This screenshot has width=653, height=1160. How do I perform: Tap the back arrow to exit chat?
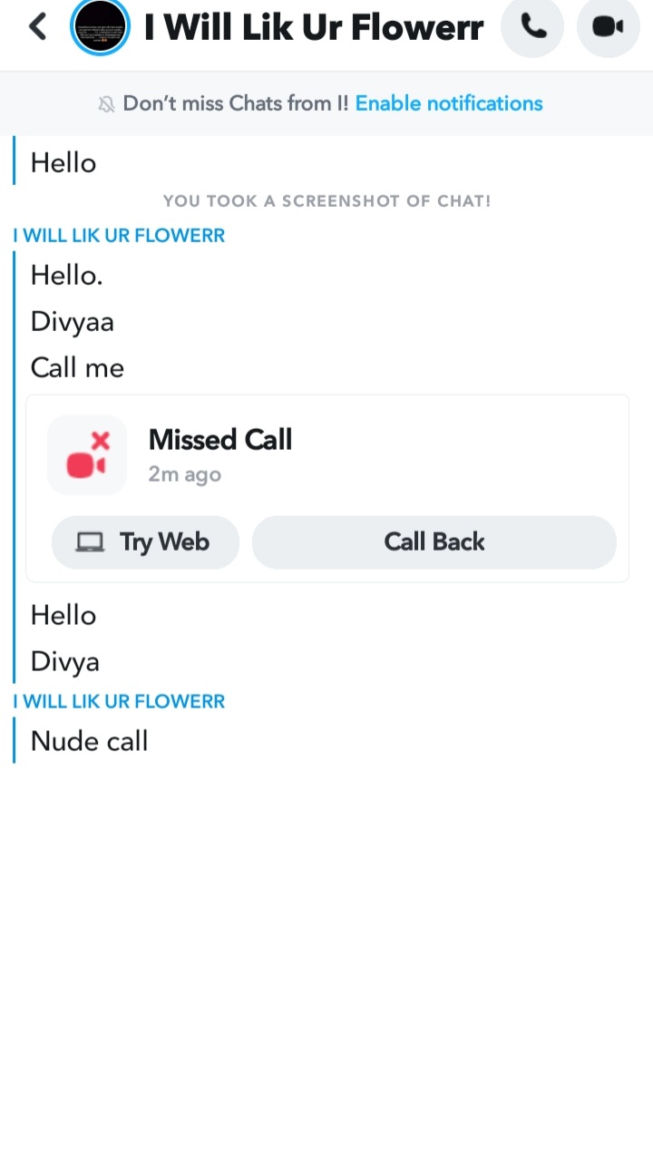pos(36,26)
